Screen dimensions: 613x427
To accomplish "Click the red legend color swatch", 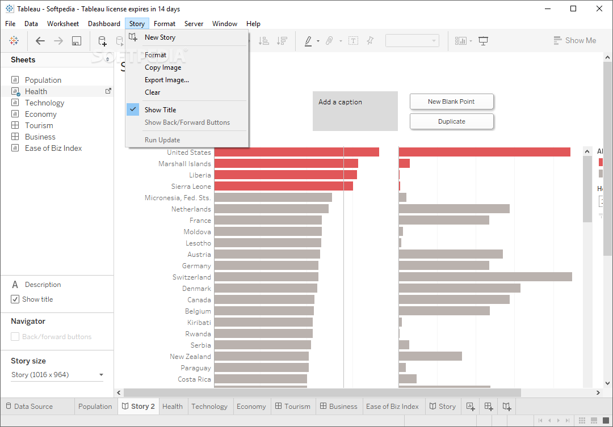I will tap(601, 162).
